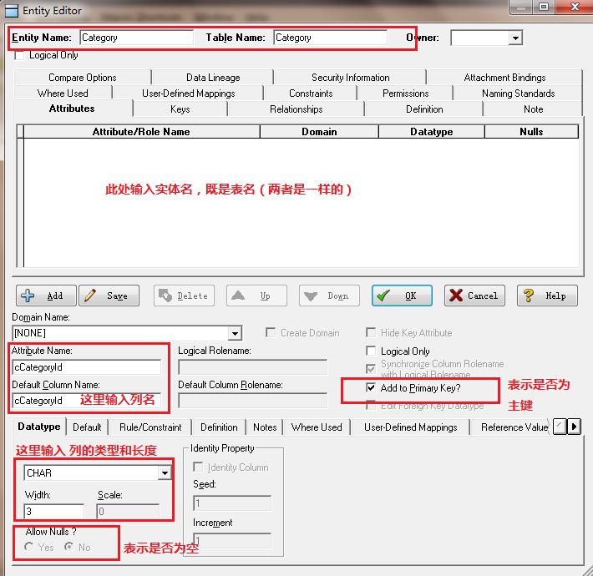
Task: Select No for Allow Nulls
Action: pyautogui.click(x=68, y=547)
